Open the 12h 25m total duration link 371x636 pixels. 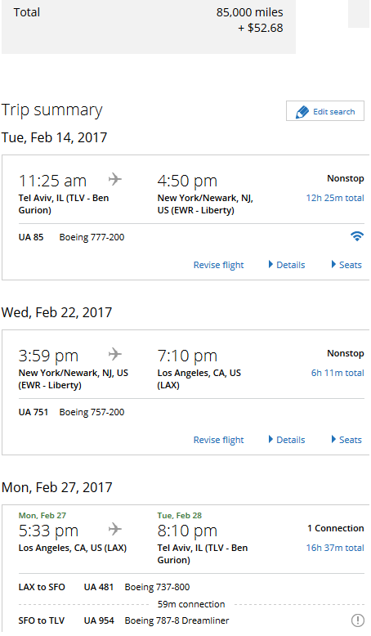(x=335, y=198)
